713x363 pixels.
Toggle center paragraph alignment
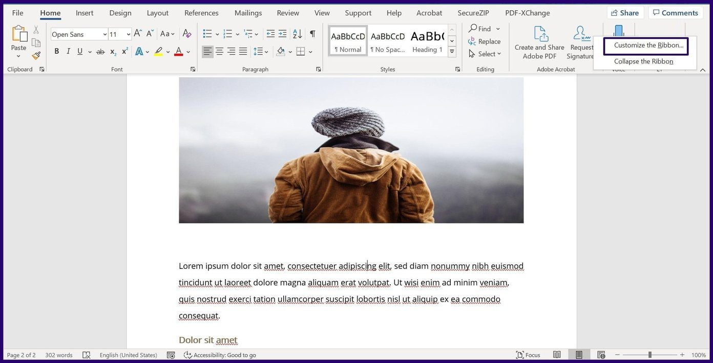click(219, 51)
